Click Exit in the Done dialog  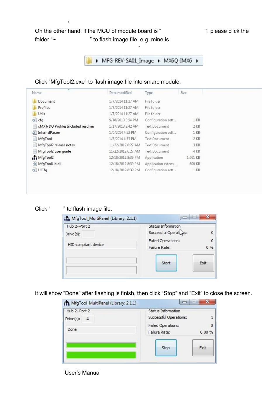point(203,348)
